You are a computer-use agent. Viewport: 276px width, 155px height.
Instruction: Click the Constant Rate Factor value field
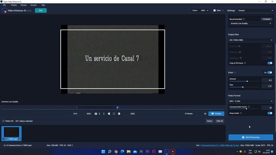pyautogui.click(x=267, y=108)
